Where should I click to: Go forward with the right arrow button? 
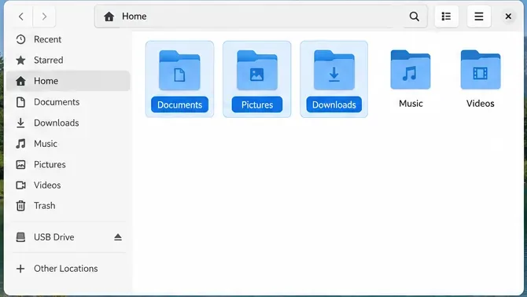pos(44,16)
